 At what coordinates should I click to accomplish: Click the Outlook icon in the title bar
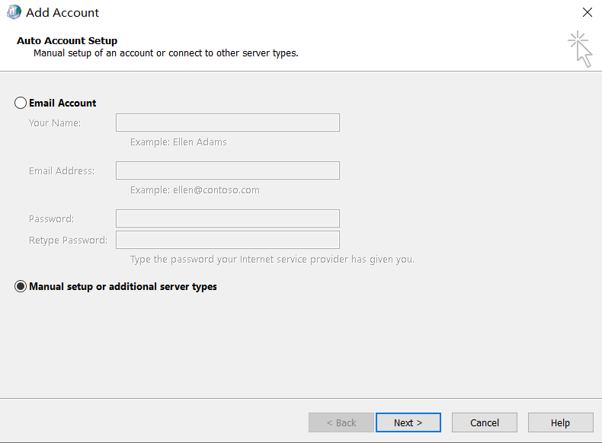14,12
